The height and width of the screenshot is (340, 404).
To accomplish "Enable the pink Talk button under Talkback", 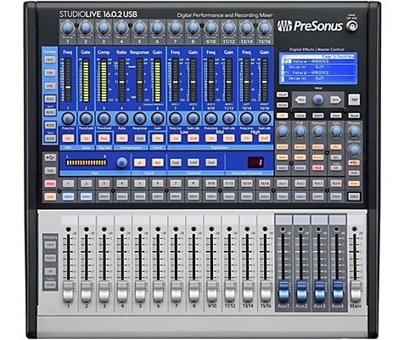I will 318,167.
